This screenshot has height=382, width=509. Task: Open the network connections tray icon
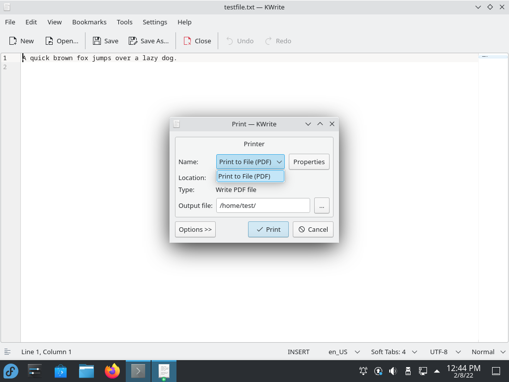coord(423,371)
